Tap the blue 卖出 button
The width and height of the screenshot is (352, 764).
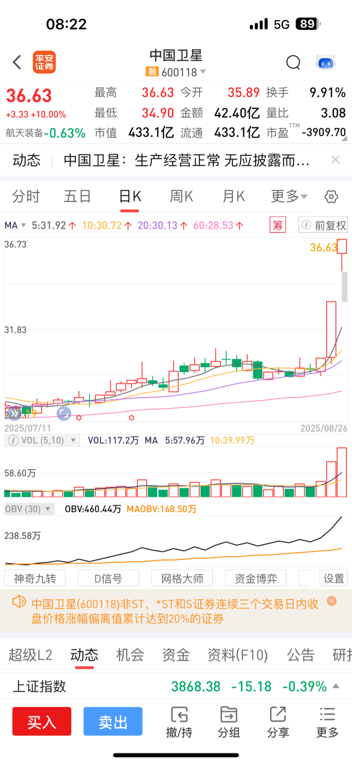click(x=113, y=721)
